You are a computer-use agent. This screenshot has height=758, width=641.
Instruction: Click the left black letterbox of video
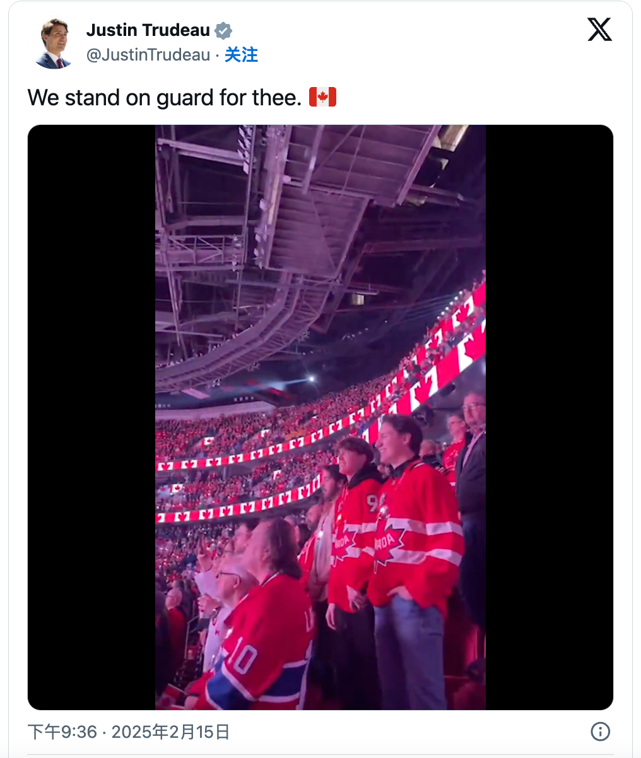coord(91,417)
